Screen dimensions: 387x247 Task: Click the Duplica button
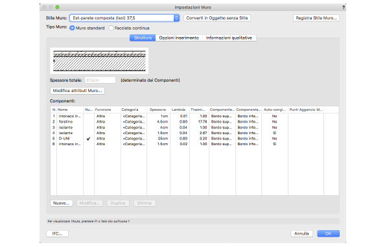click(x=118, y=203)
